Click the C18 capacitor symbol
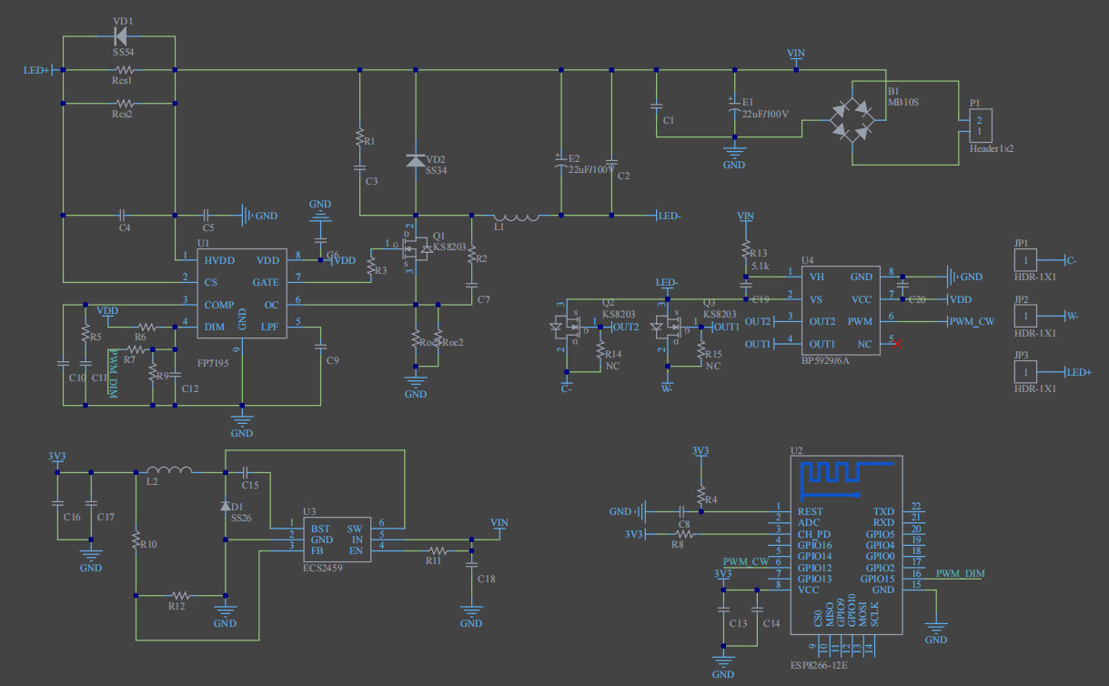This screenshot has width=1109, height=686. 470,564
